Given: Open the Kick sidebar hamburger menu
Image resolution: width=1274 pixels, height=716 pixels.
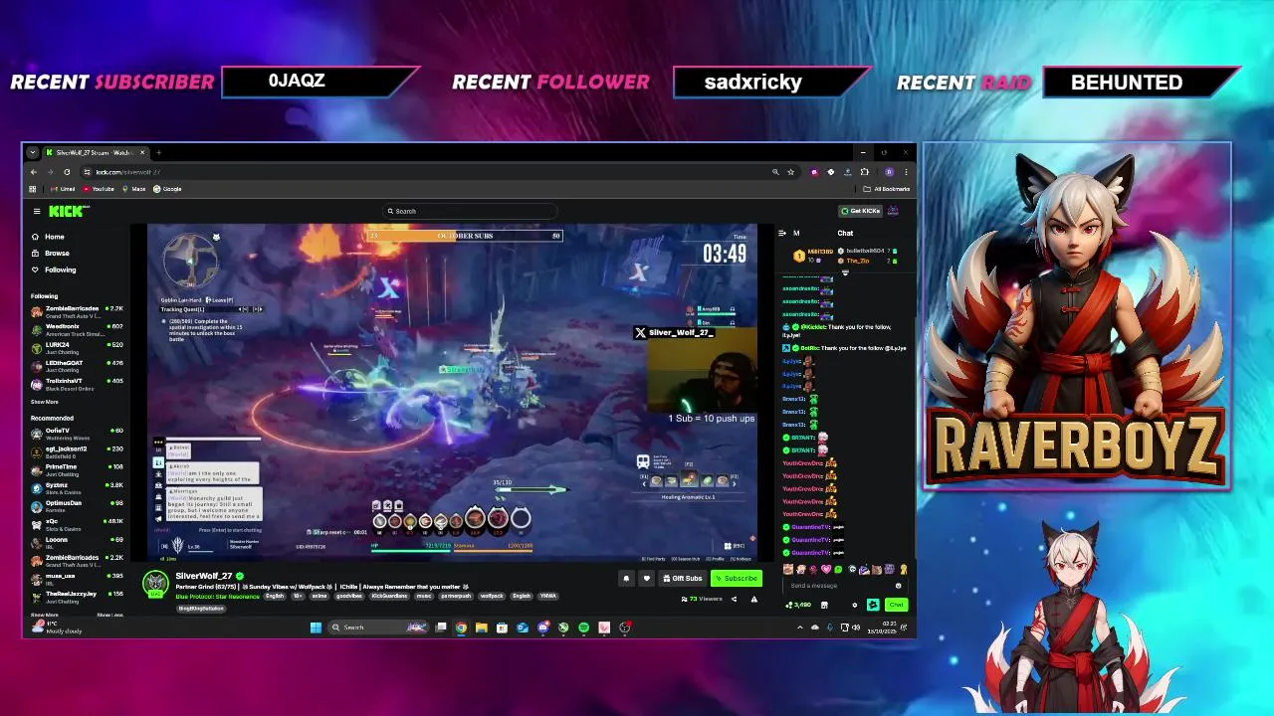Looking at the screenshot, I should [37, 211].
